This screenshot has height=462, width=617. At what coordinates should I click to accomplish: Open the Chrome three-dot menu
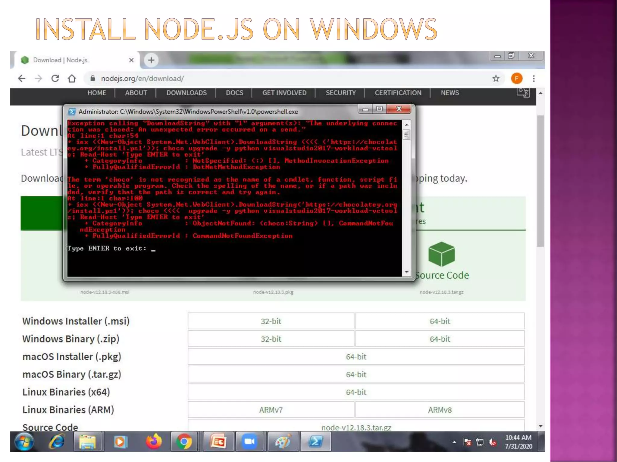(x=534, y=79)
